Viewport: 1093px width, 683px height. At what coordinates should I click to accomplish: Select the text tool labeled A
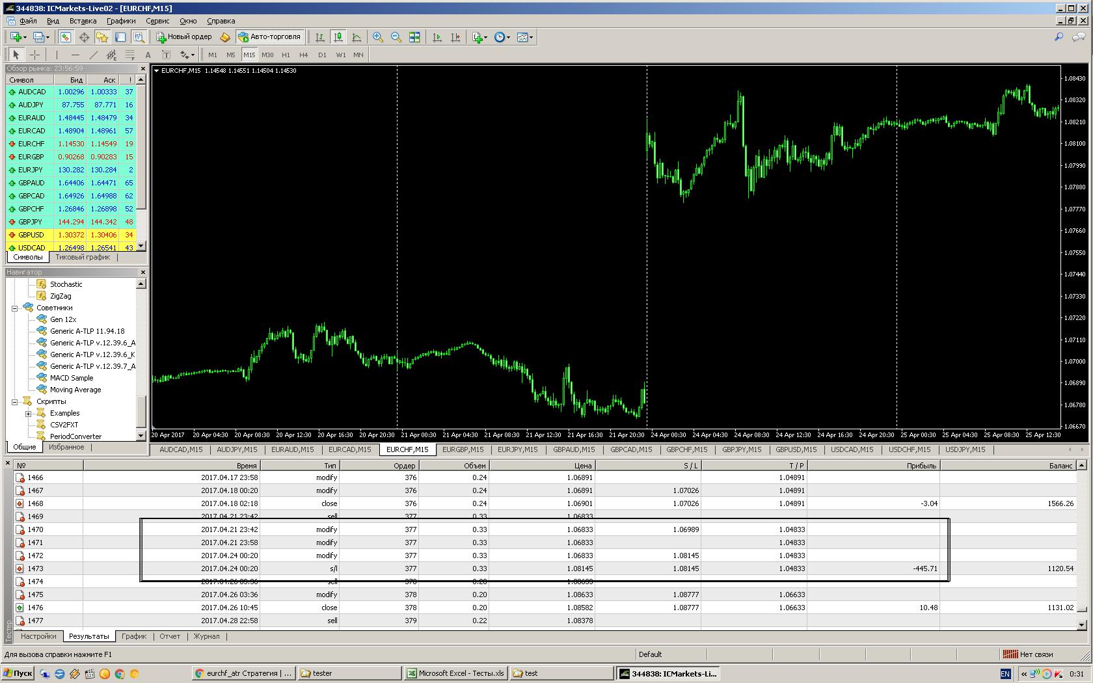point(148,55)
